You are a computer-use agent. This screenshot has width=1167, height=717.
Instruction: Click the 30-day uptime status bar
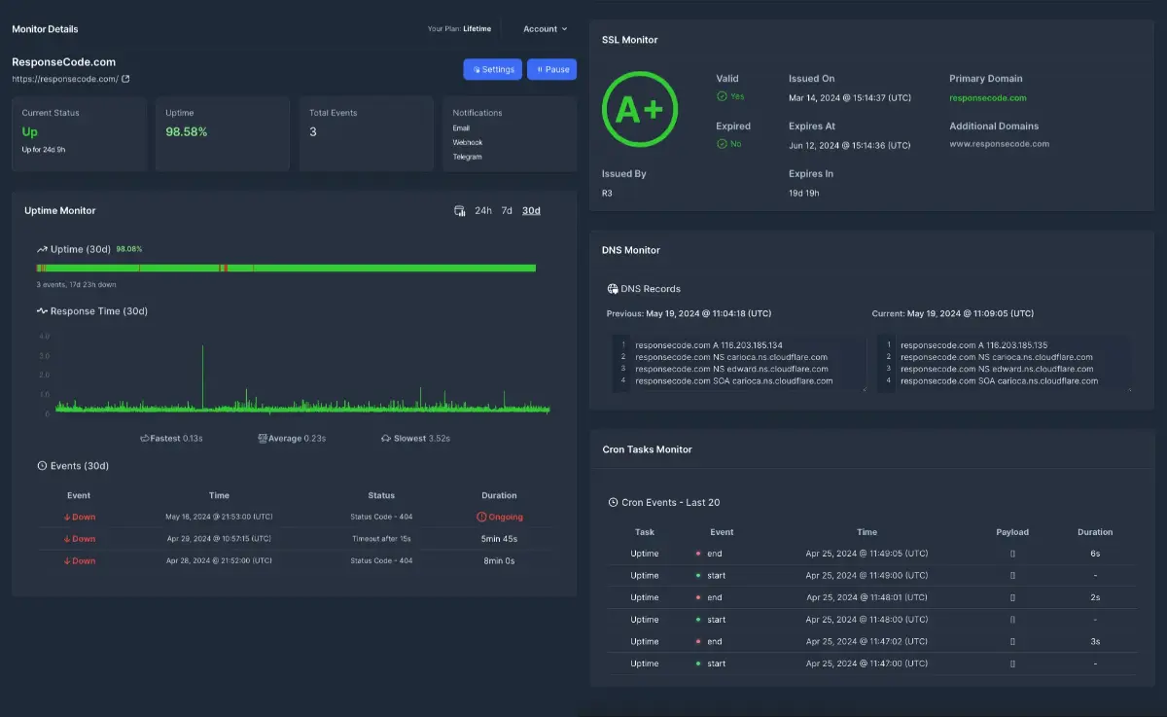pos(286,268)
